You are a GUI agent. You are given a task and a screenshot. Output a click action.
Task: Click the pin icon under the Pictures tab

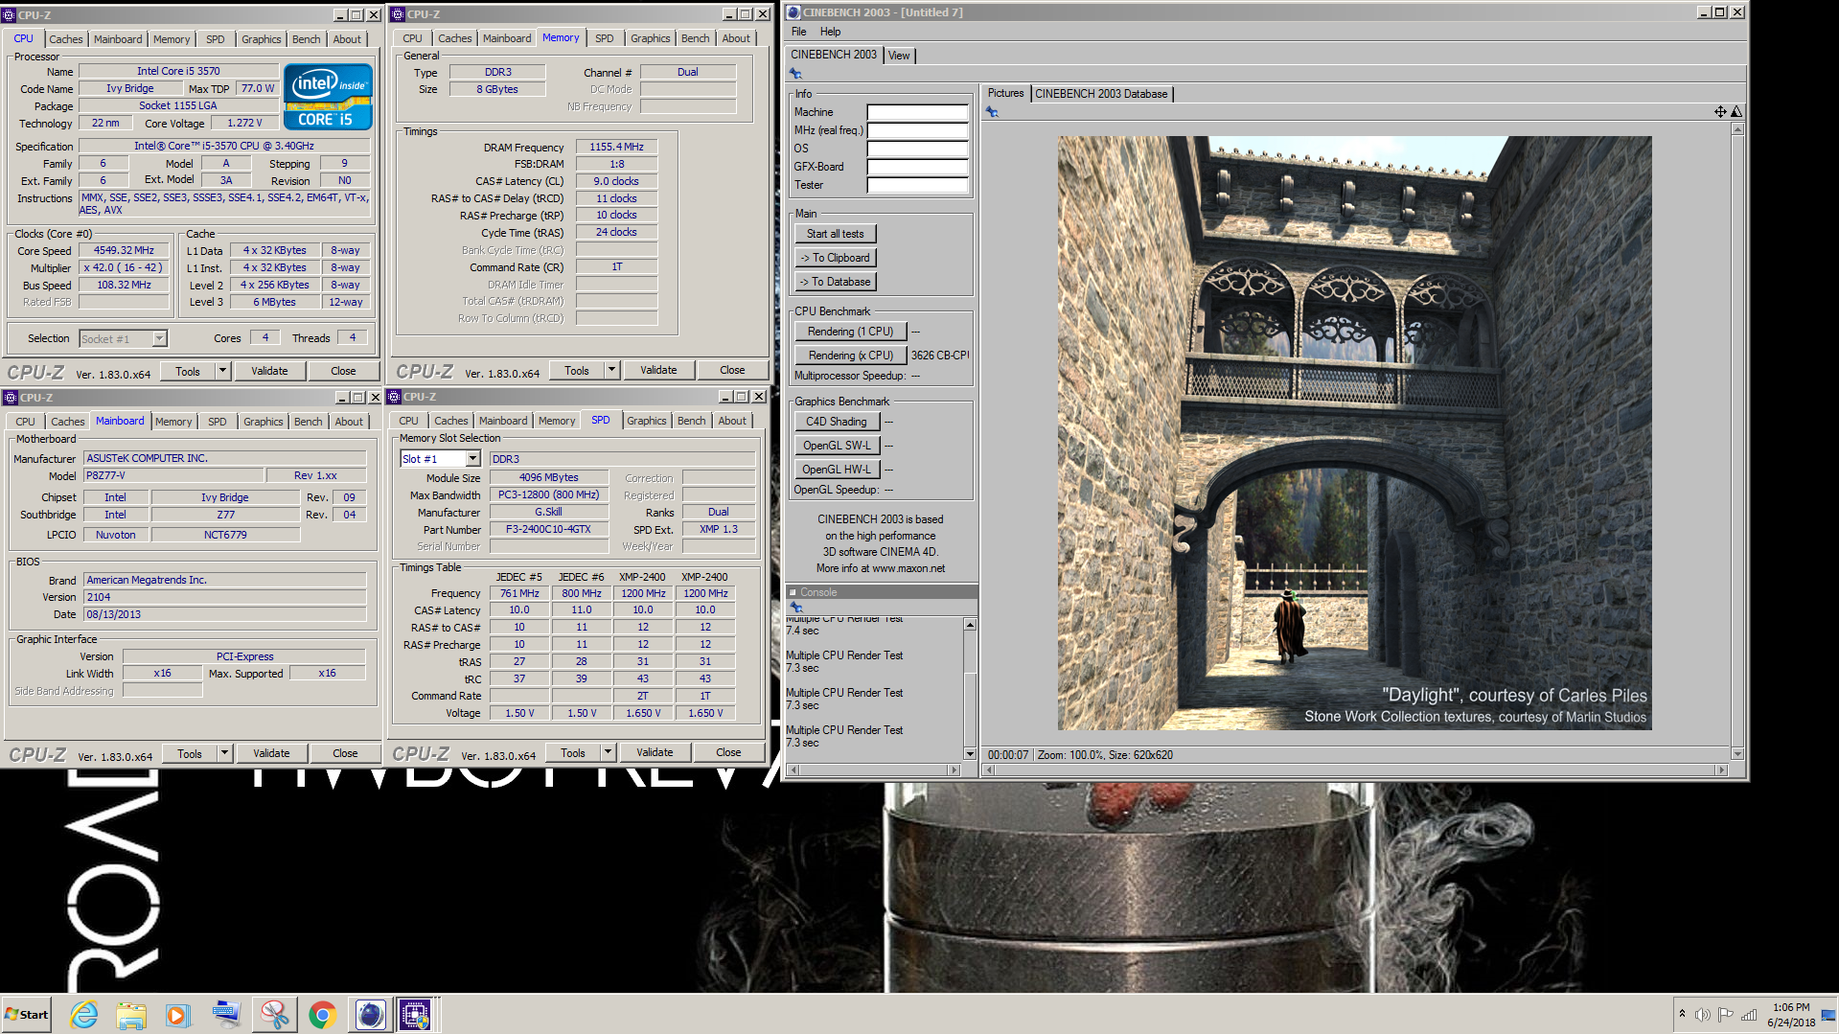pyautogui.click(x=992, y=112)
